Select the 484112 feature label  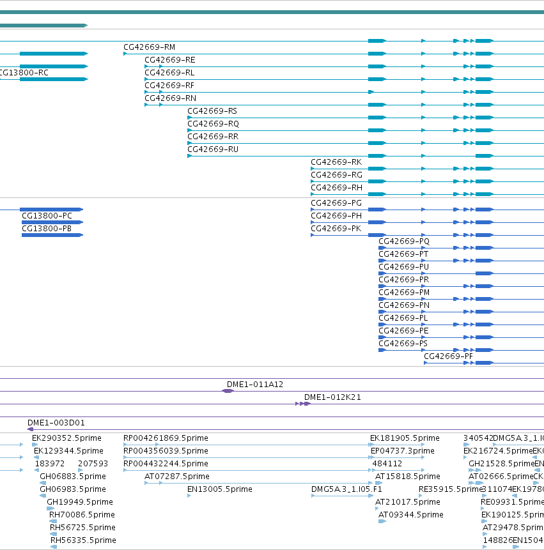(x=387, y=464)
